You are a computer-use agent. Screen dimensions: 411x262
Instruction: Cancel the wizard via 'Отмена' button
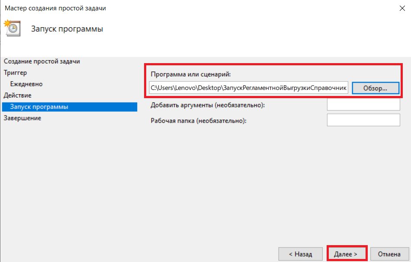tap(389, 254)
